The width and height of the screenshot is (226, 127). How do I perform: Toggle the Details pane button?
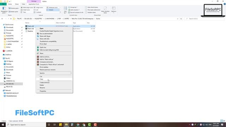pos(13,12)
